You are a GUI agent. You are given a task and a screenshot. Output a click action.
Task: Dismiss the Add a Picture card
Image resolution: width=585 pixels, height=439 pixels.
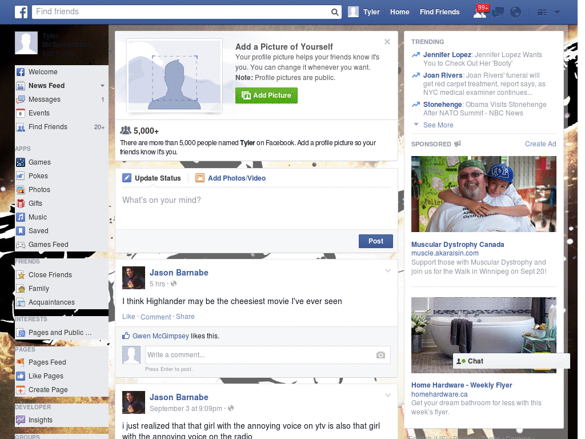coord(387,42)
